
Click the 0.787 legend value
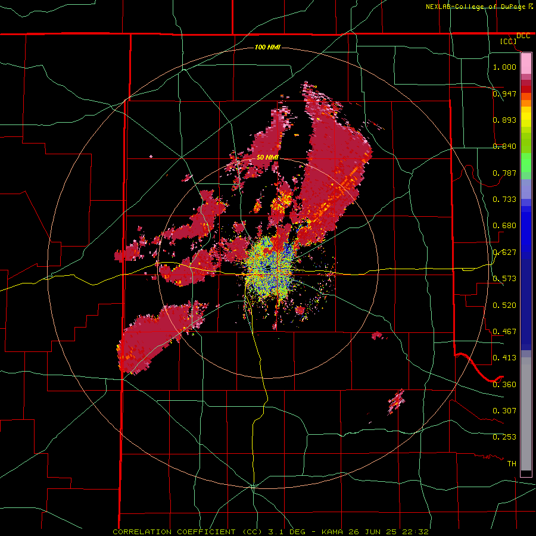504,173
